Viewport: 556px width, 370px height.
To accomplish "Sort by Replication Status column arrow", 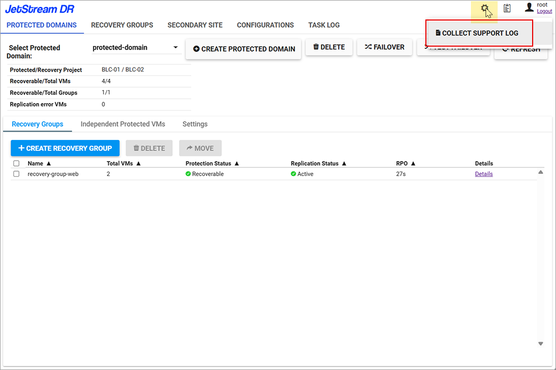I will (x=344, y=163).
